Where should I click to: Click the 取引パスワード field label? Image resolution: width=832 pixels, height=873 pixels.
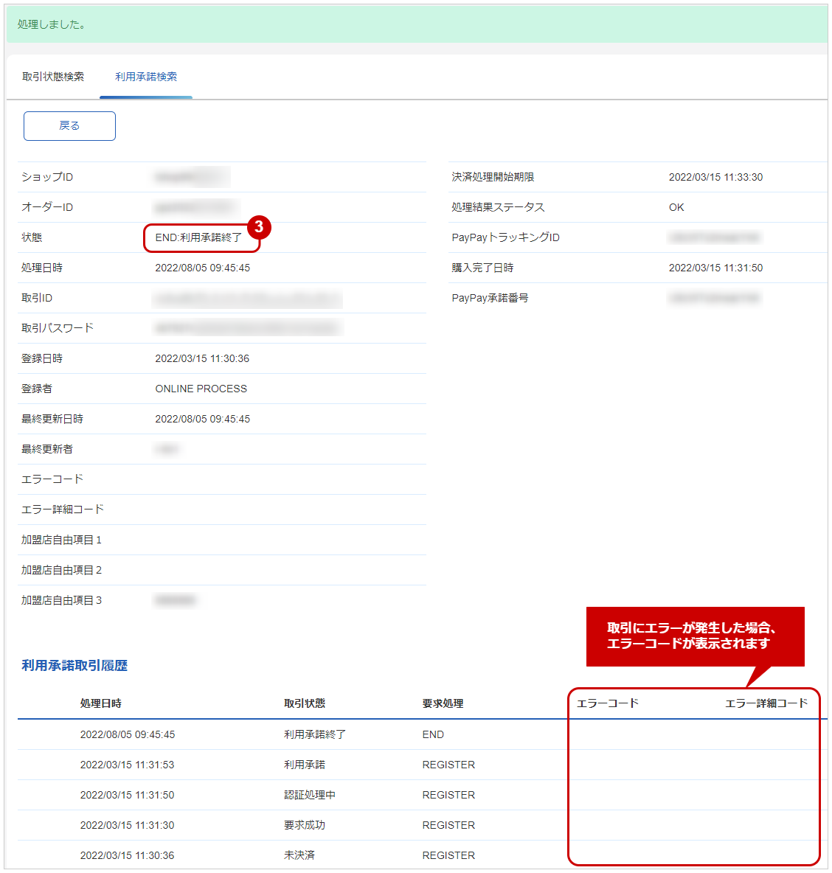pos(58,329)
